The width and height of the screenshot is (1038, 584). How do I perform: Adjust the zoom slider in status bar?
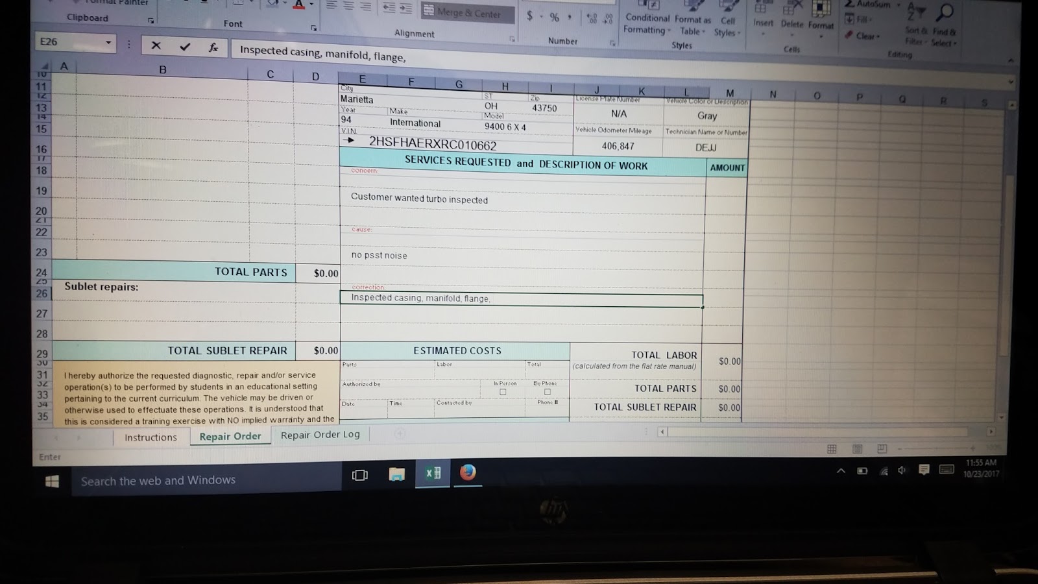936,448
